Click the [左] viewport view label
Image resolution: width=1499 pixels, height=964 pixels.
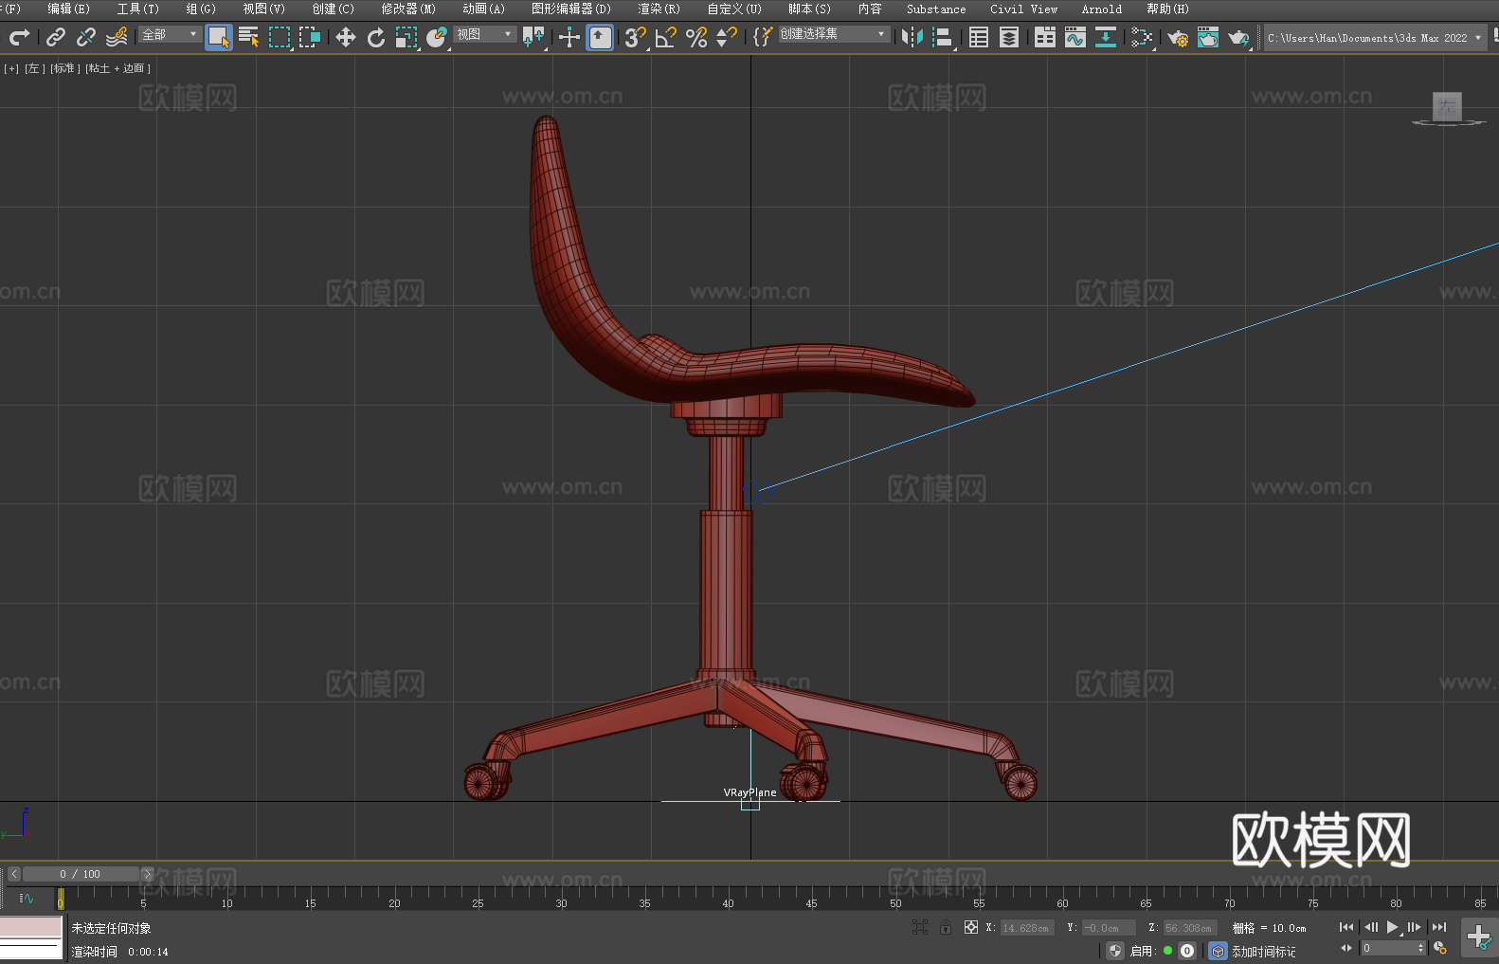34,68
